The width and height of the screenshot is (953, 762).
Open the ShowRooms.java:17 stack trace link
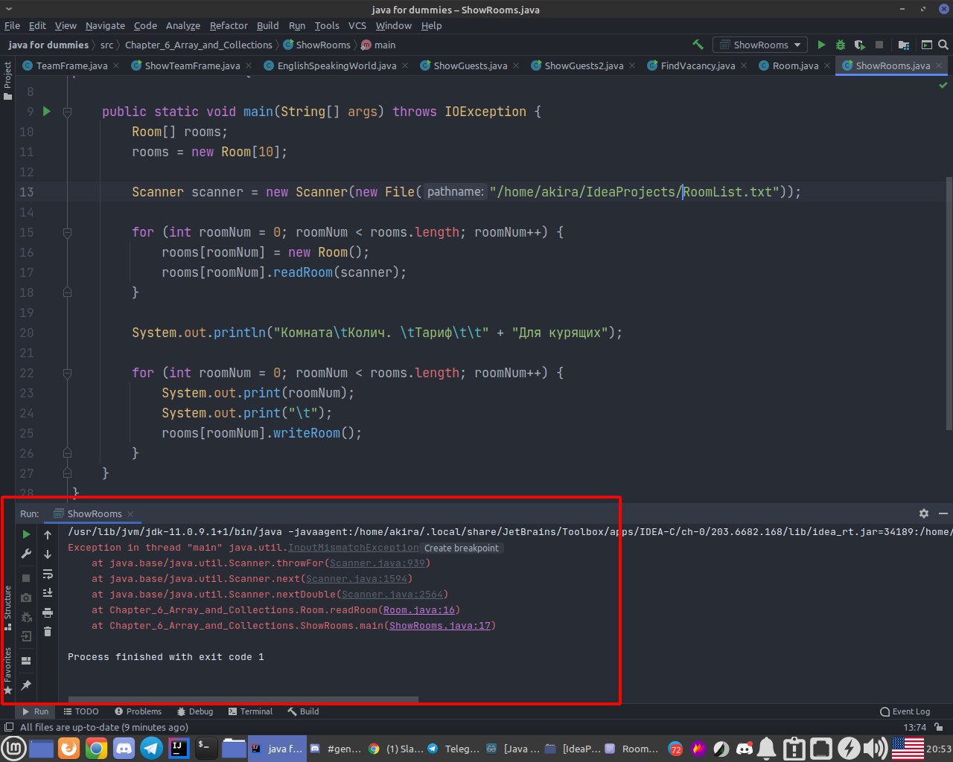[440, 626]
